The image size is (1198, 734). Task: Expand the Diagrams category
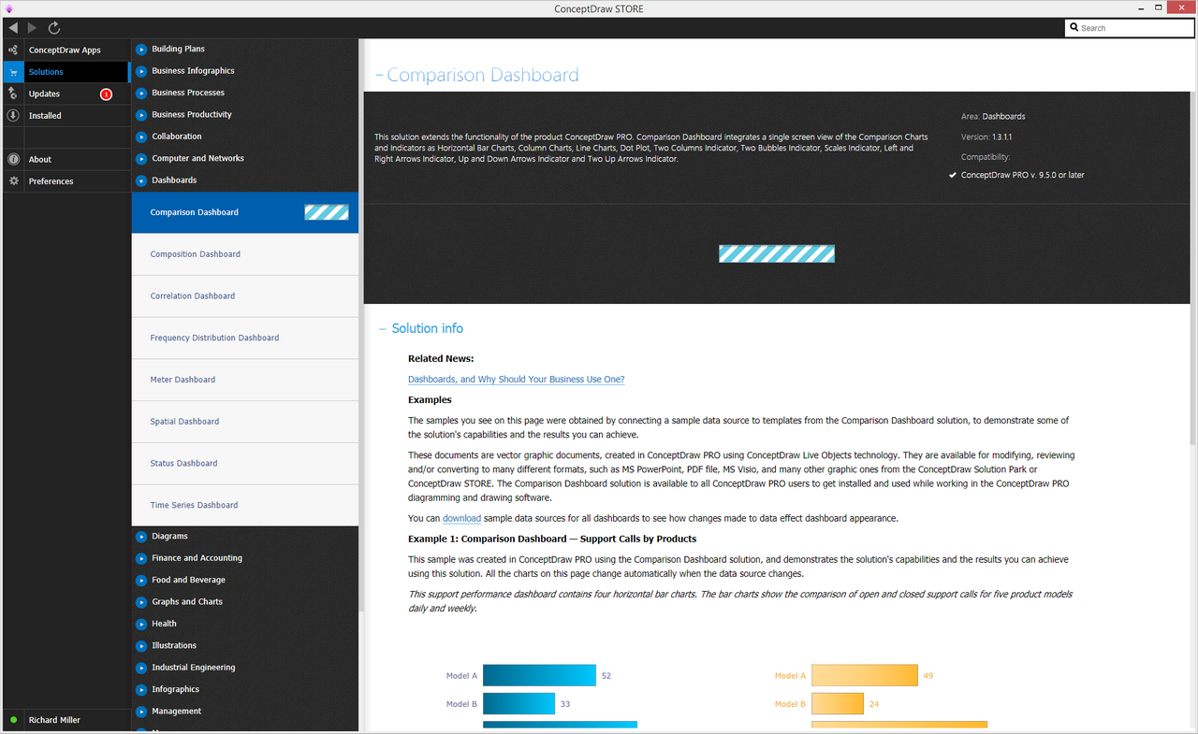(x=141, y=537)
